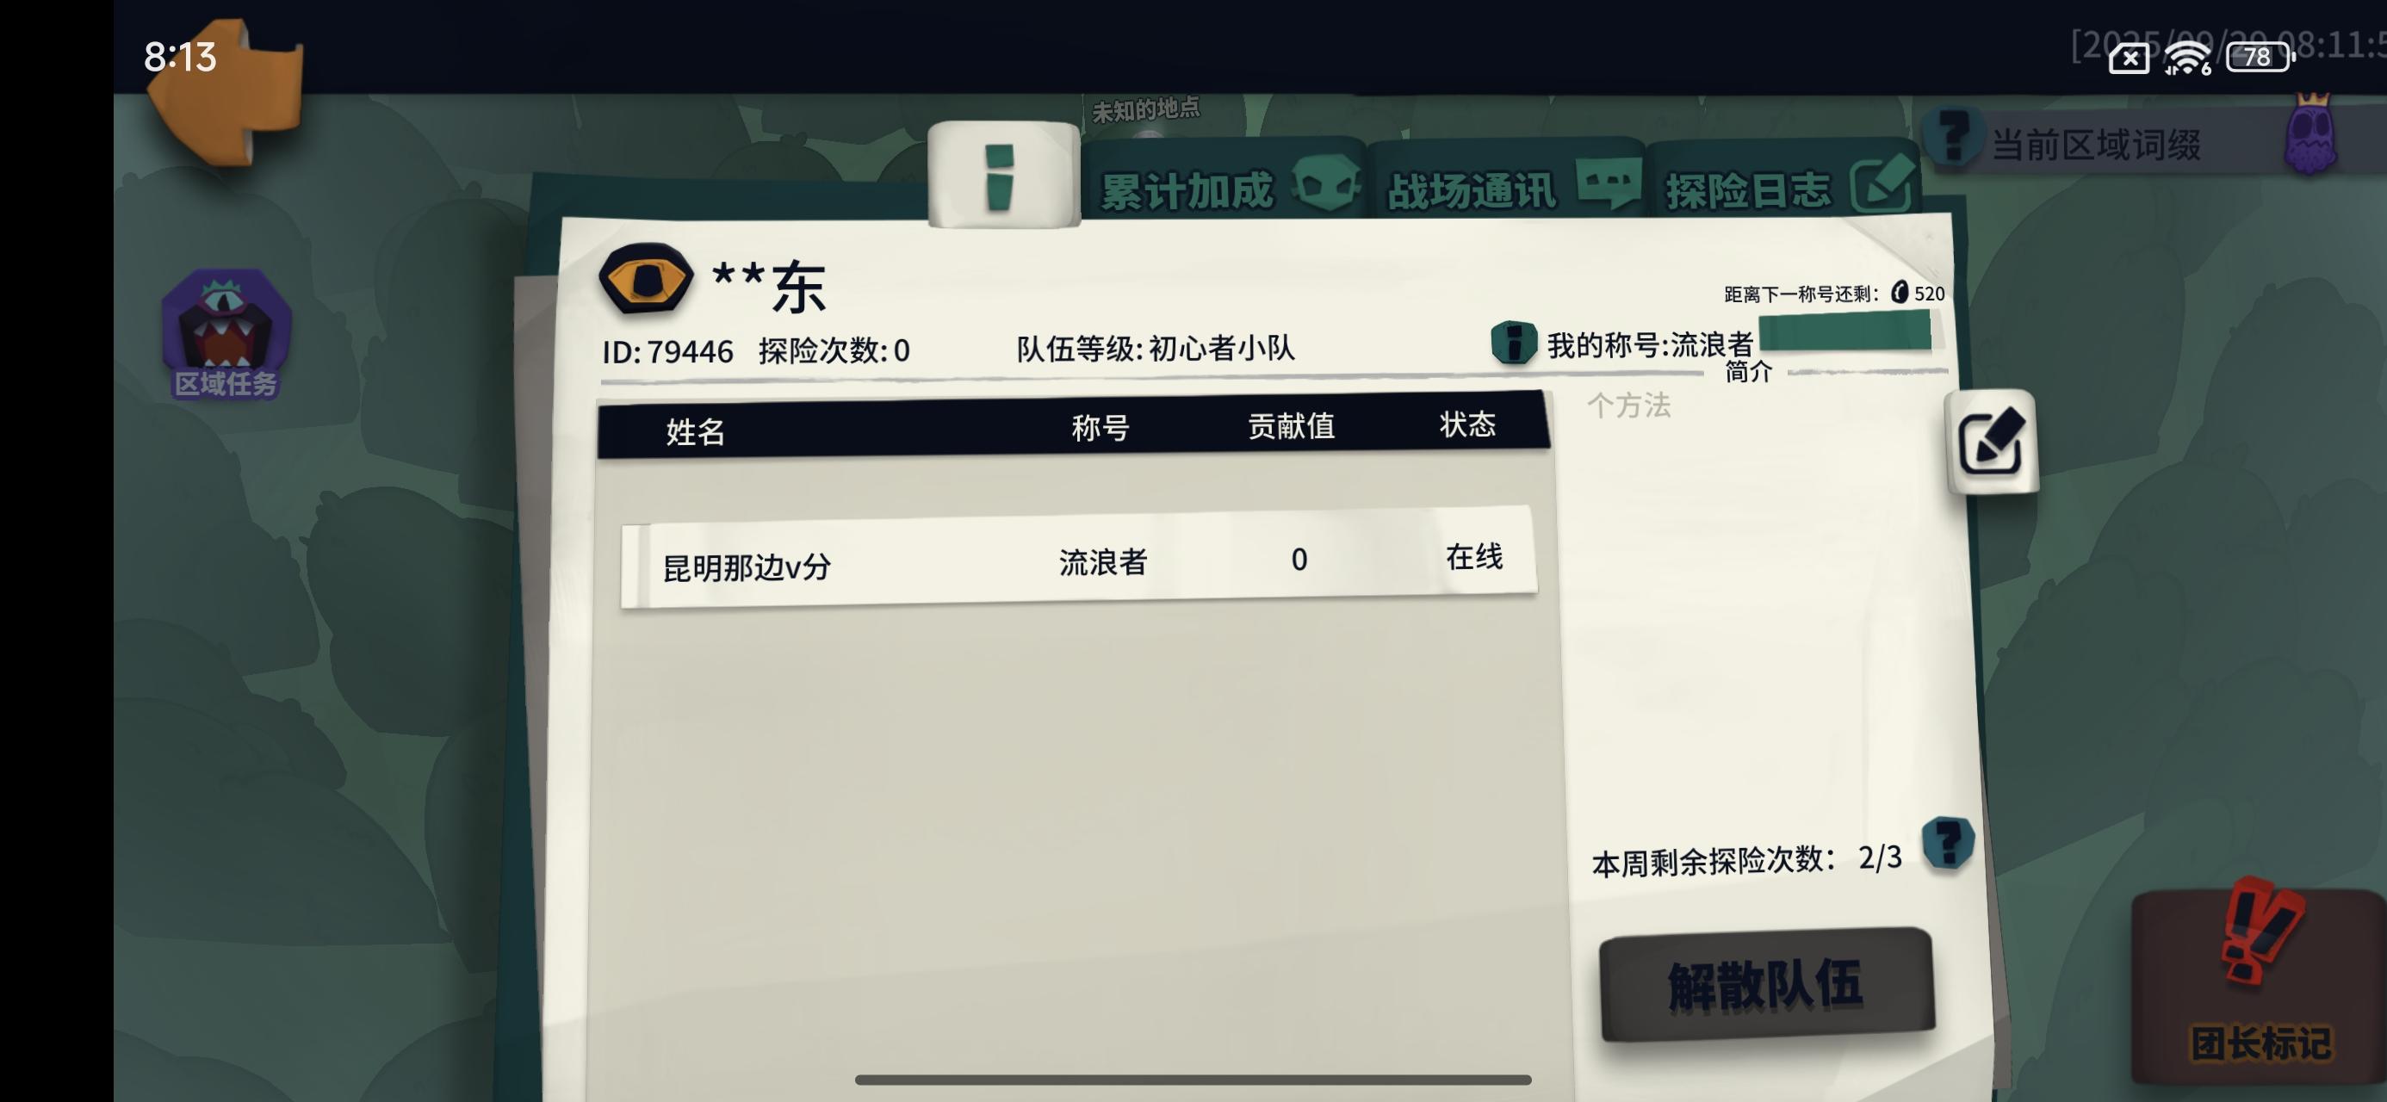Click the edit 简介 pencil icon
Viewport: 2387px width, 1102px height.
(x=1993, y=441)
